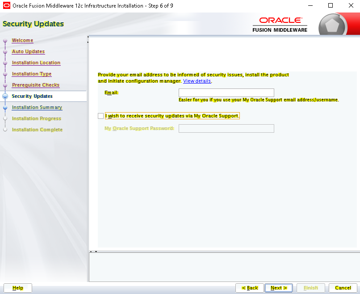
Task: Click the Installation Complete step bullet
Action: click(5, 130)
